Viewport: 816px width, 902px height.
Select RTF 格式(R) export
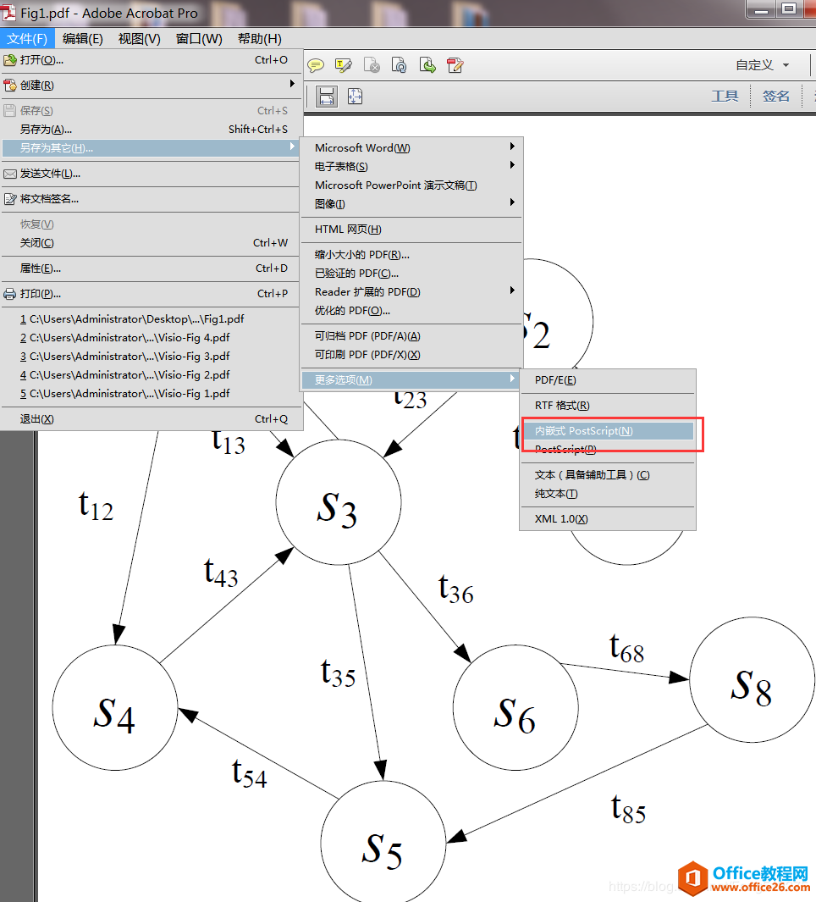point(608,406)
